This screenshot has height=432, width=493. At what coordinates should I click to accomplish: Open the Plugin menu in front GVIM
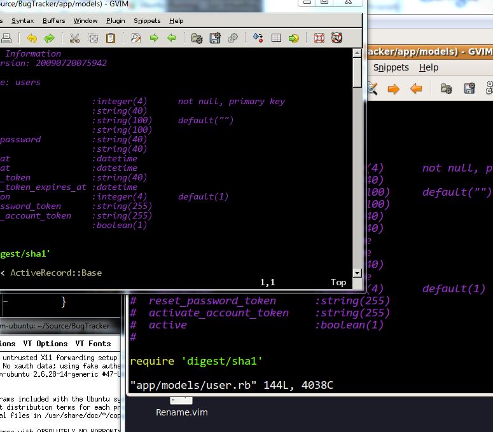[115, 21]
